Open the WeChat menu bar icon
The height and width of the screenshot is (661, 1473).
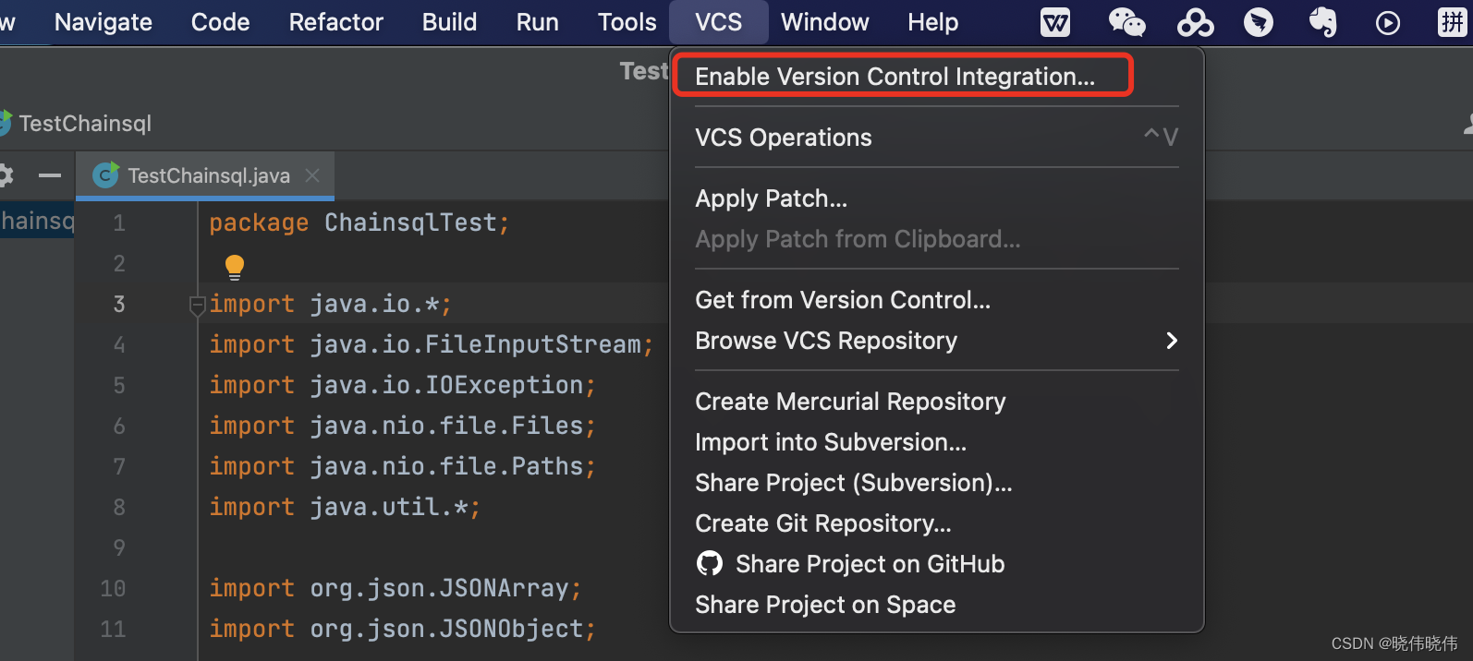click(1126, 22)
